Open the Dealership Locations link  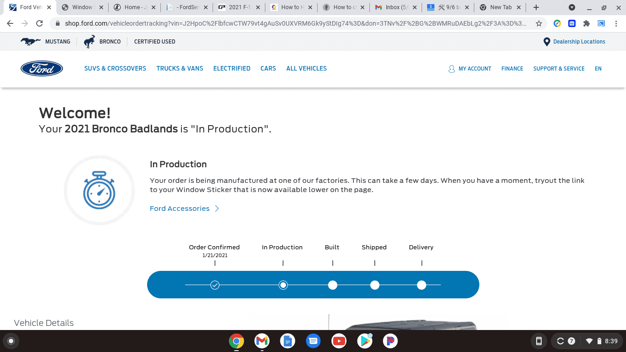(579, 42)
